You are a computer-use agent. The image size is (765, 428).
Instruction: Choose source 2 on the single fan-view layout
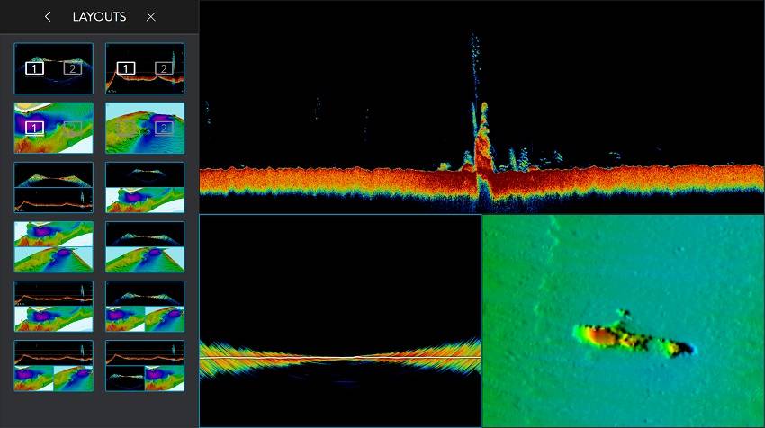[x=73, y=68]
